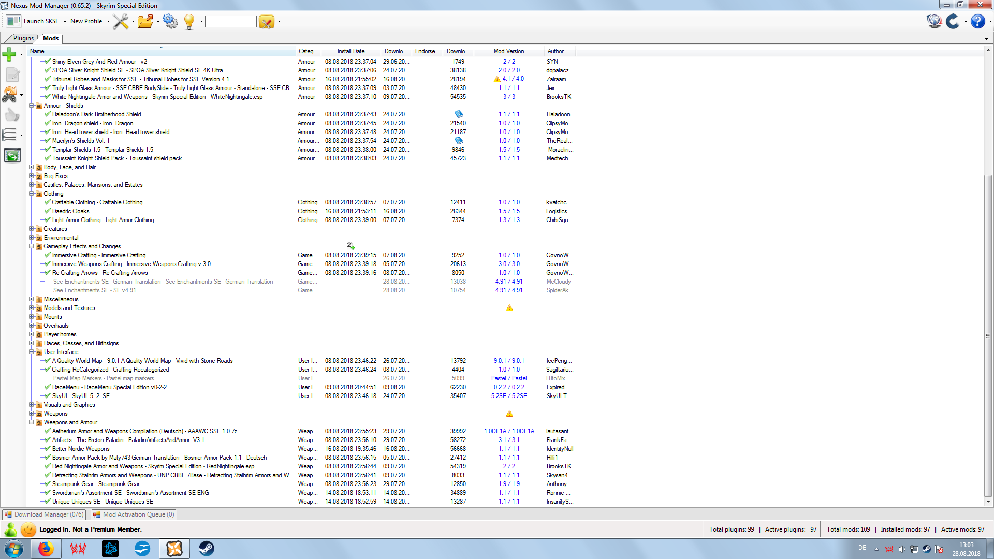Viewport: 994px width, 559px height.
Task: Open the Launch SKSE dropdown arrow
Action: coord(65,22)
